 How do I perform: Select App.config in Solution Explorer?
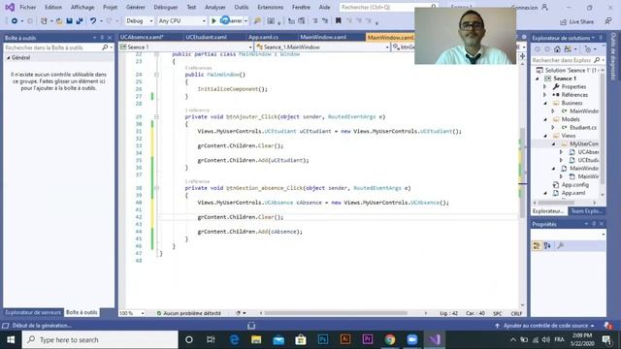pos(574,185)
